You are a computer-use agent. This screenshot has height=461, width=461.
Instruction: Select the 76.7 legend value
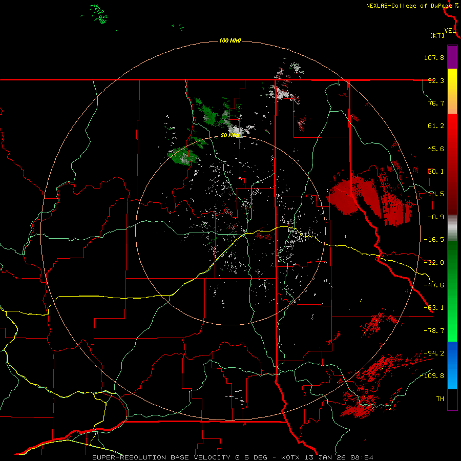click(436, 103)
